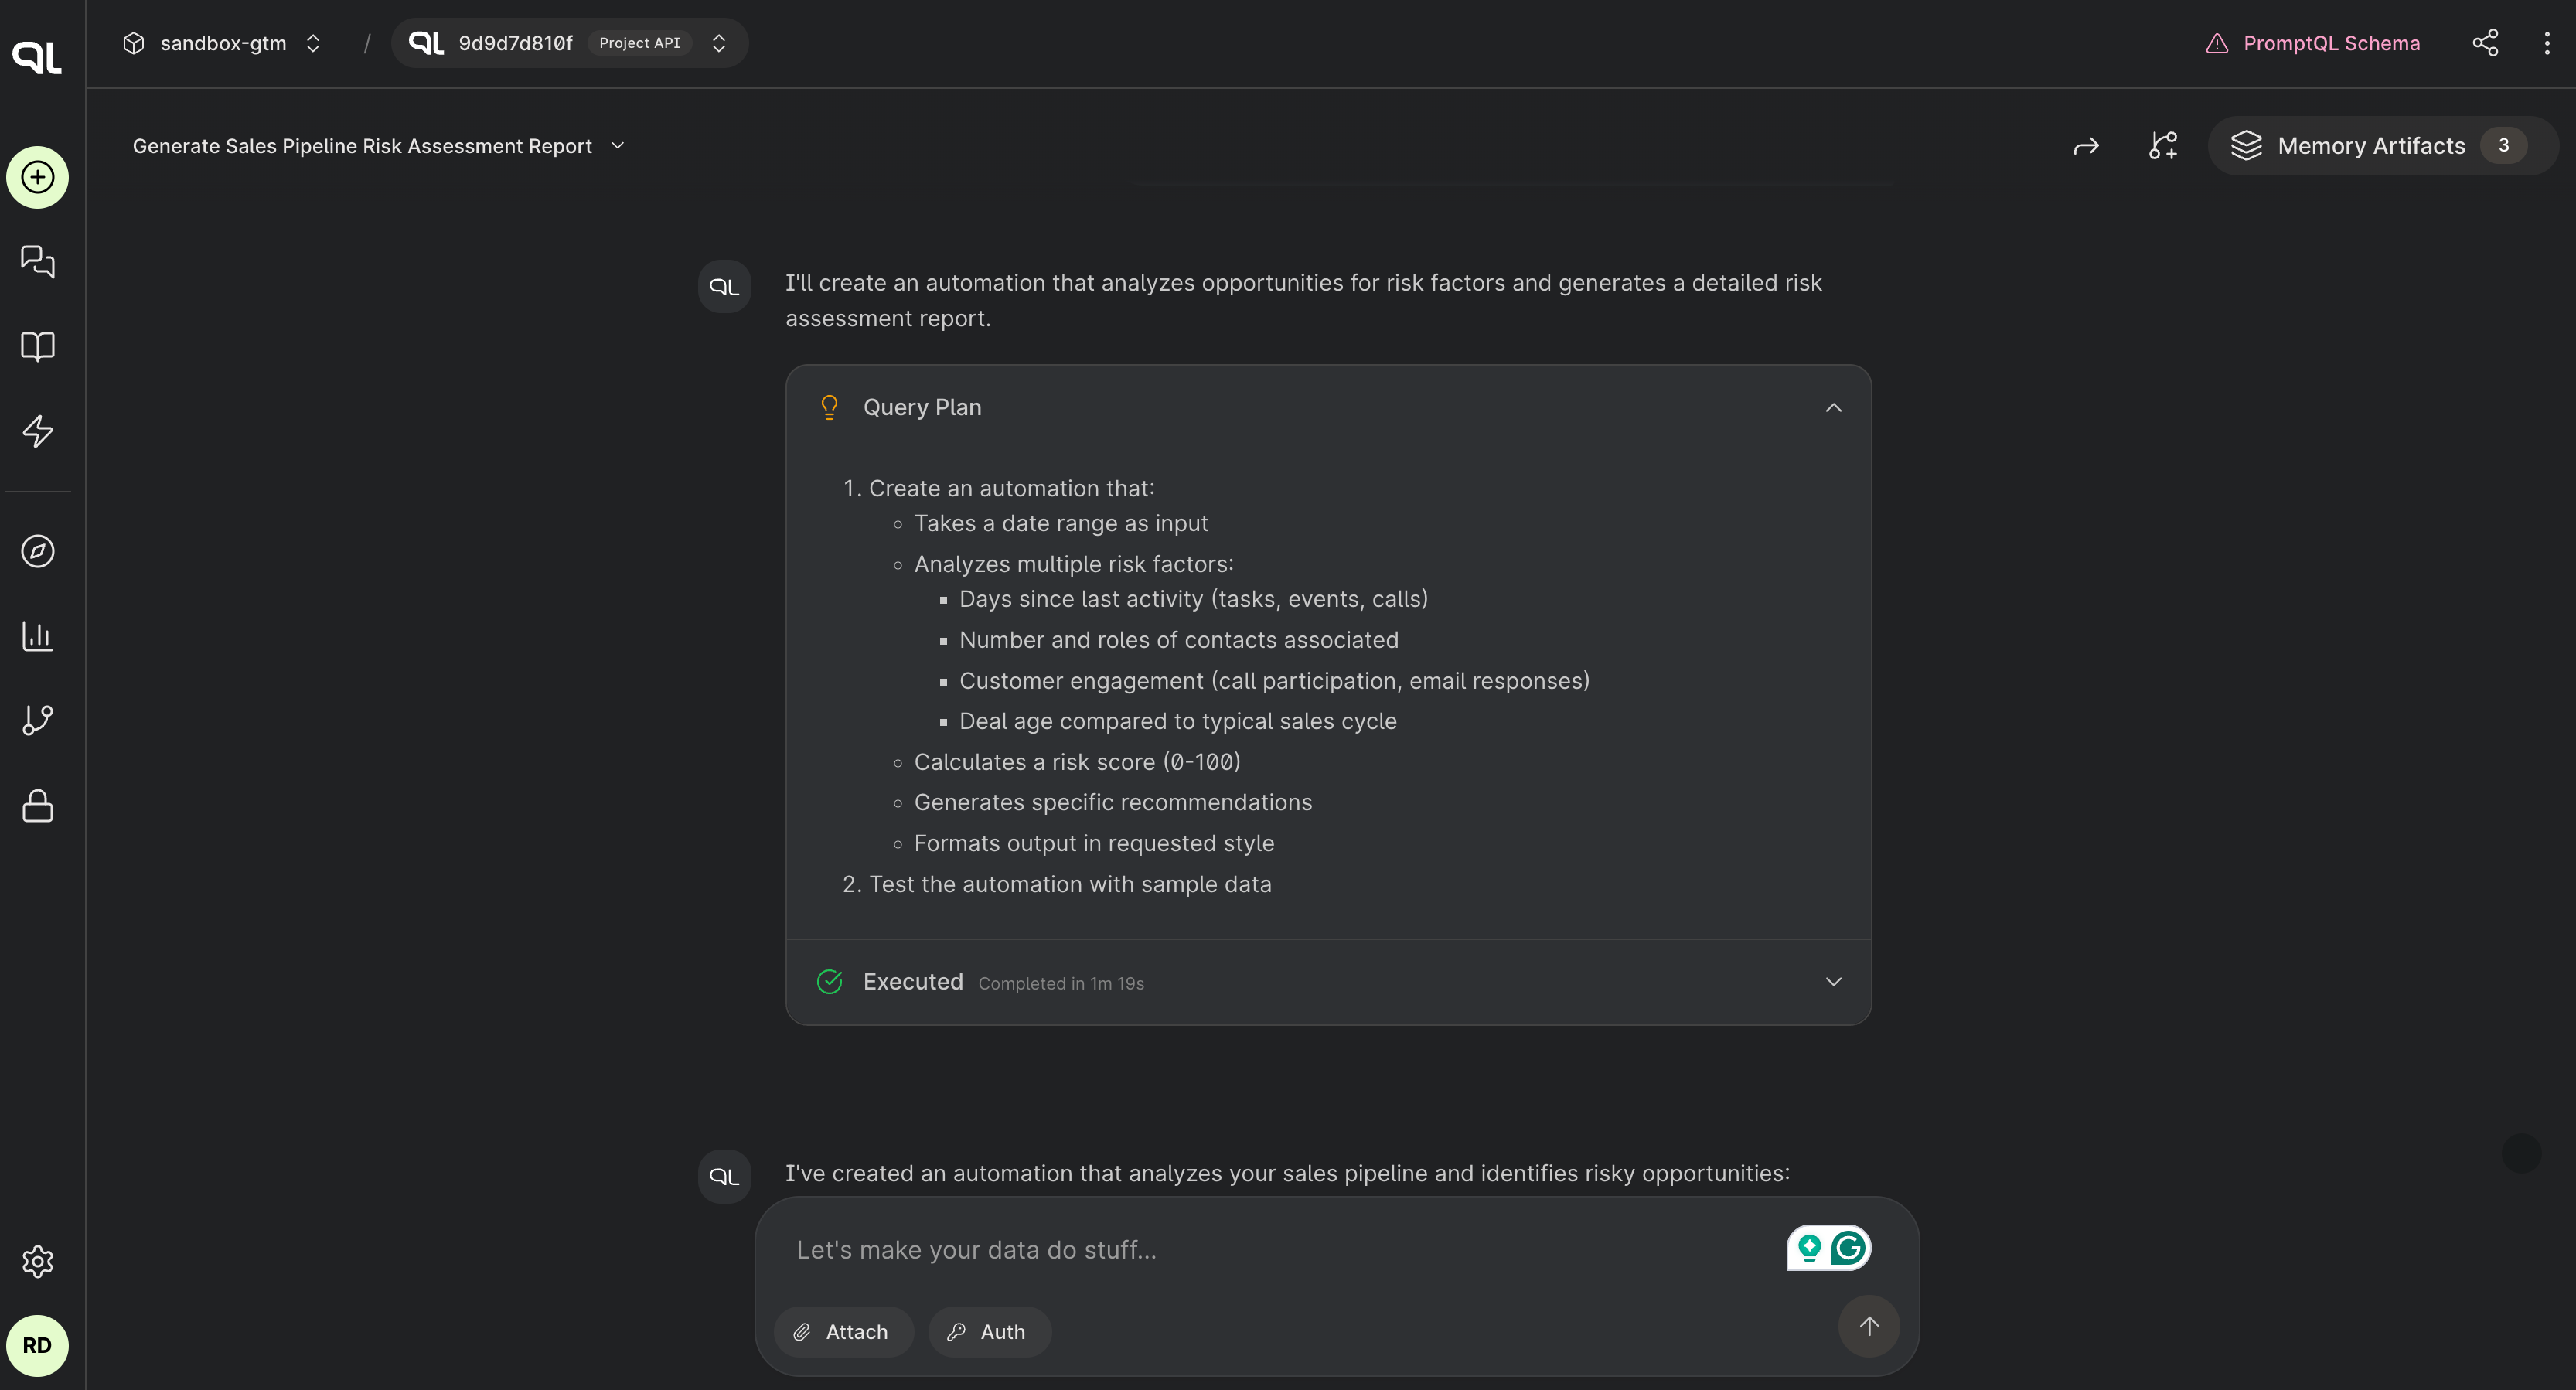
Task: Open the book icon in the sidebar
Action: coord(37,346)
